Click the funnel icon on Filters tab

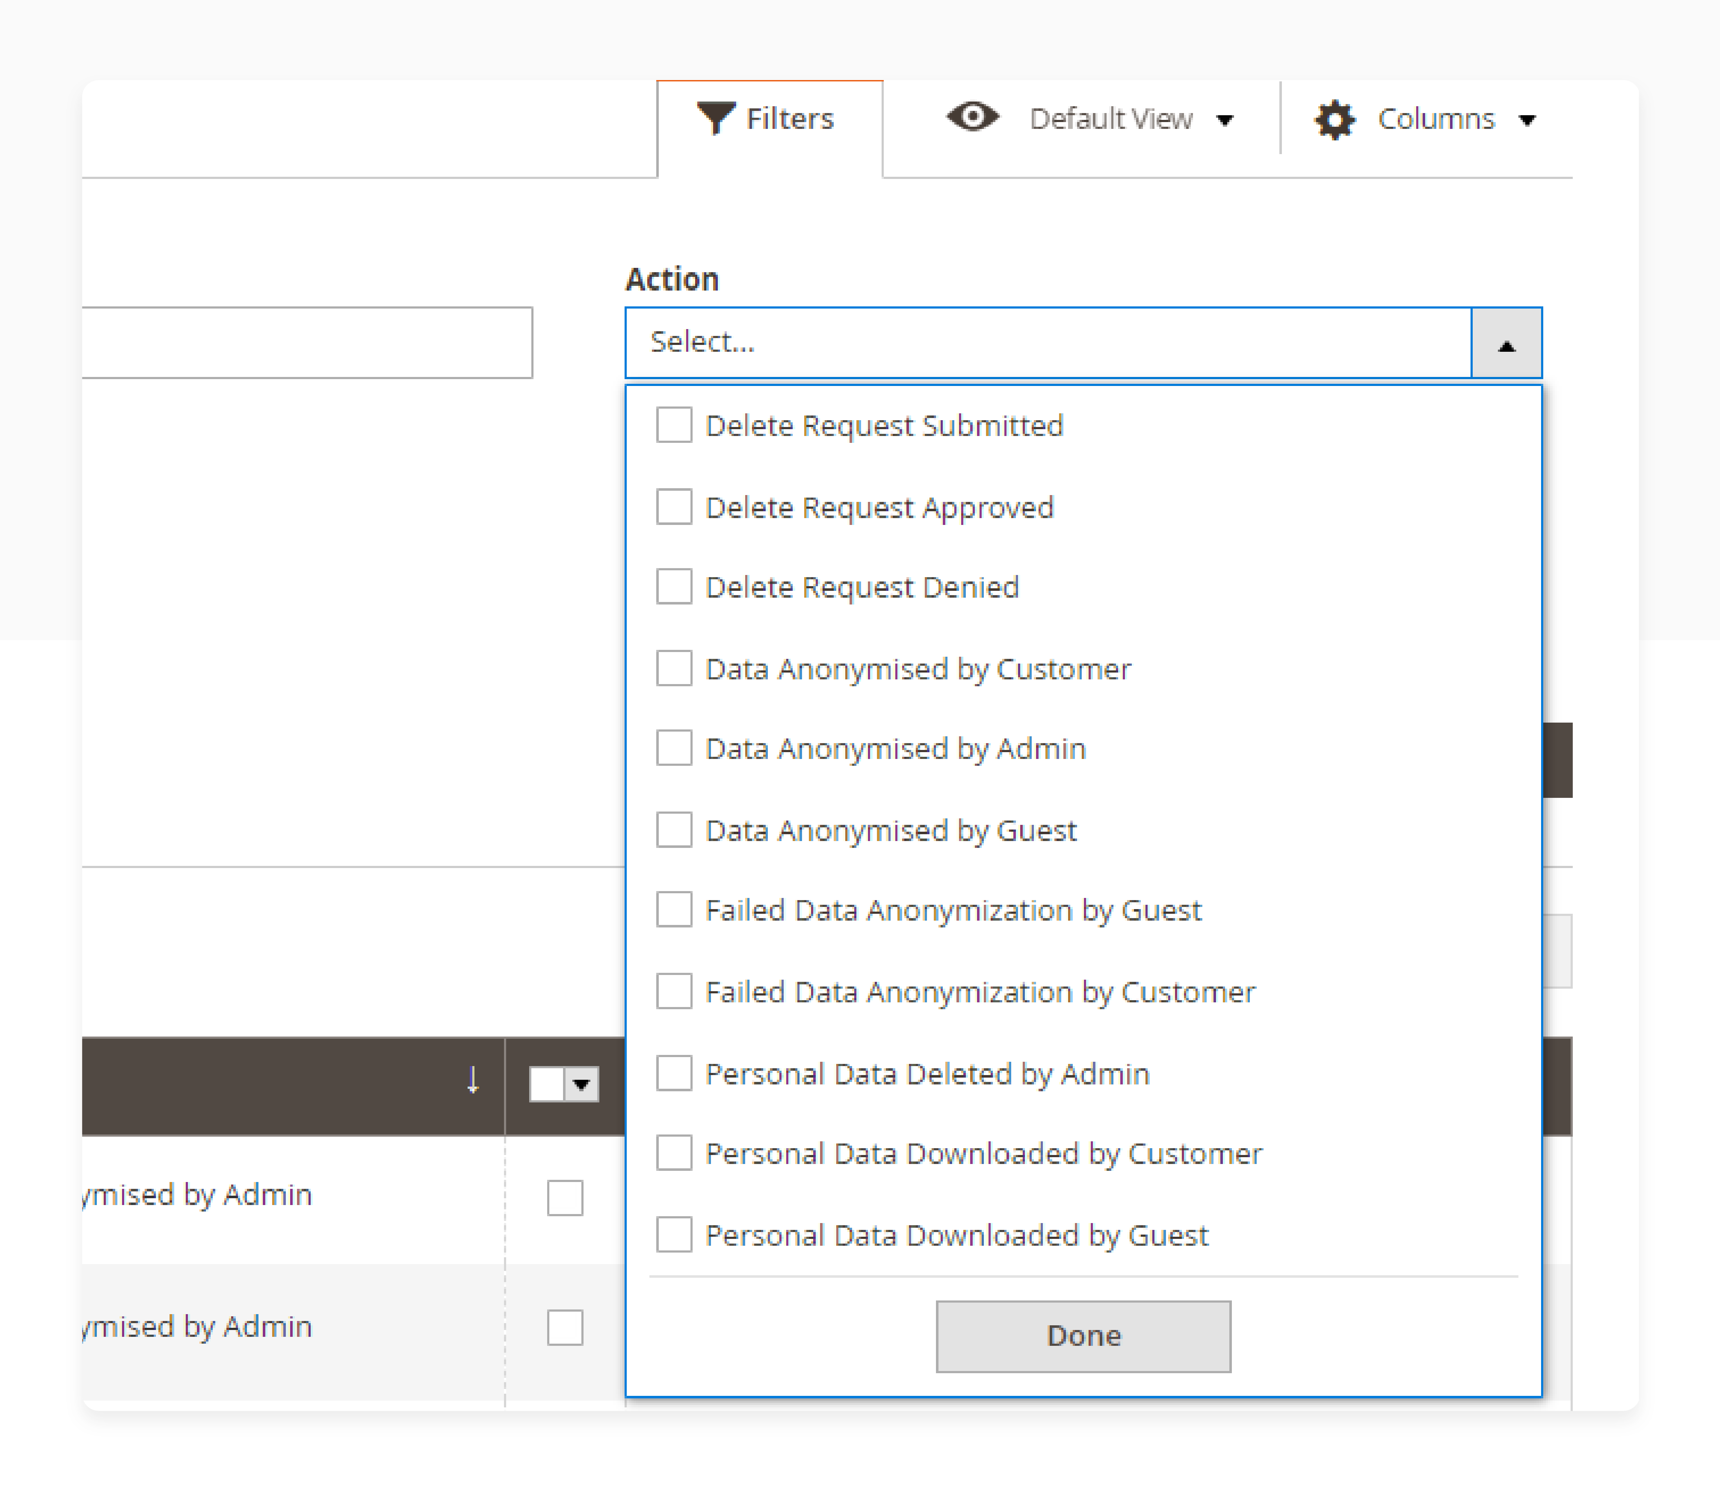715,118
